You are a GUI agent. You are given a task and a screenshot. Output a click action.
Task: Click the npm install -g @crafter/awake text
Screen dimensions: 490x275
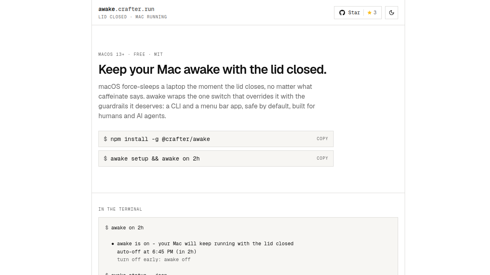pyautogui.click(x=160, y=139)
